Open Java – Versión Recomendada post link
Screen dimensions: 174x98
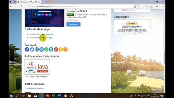point(36,77)
